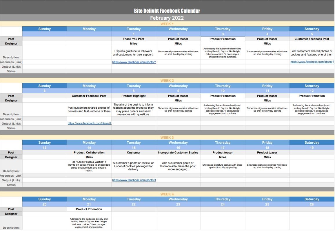Select the 'Miles' designer cell under Wednesday 9
Viewport: 335px width, 233px height.
point(178,100)
